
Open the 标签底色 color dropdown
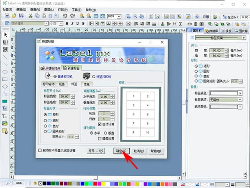click(240, 93)
